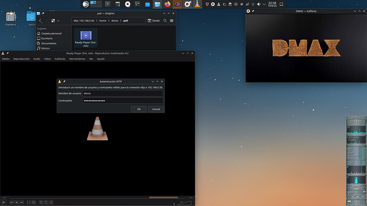
Task: Toggle shuffle (random) in VLC
Action: click(51, 202)
